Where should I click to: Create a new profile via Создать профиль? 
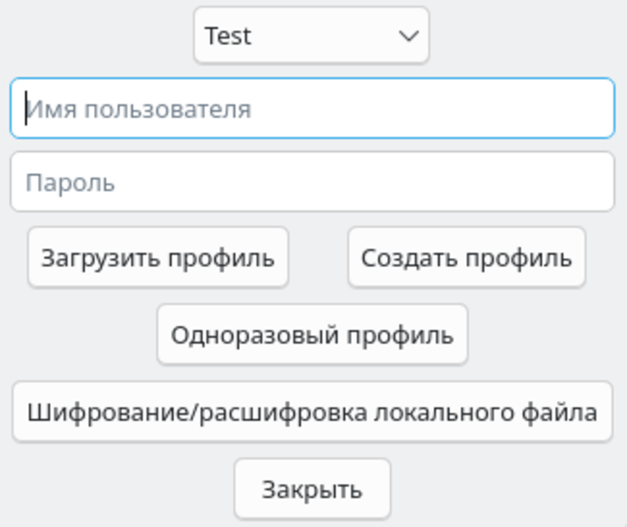pyautogui.click(x=466, y=258)
